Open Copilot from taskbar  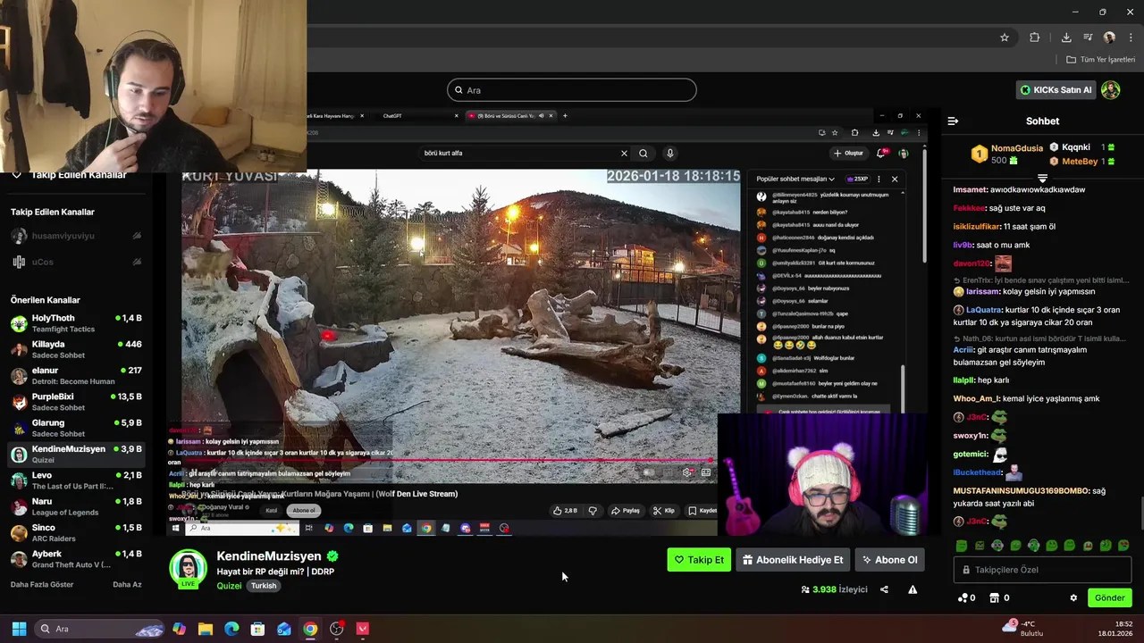(x=180, y=629)
